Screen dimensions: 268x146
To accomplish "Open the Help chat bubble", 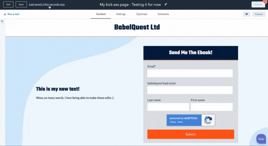I will (x=261, y=139).
